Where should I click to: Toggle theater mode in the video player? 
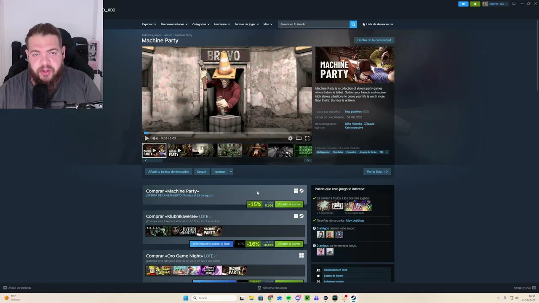(299, 138)
